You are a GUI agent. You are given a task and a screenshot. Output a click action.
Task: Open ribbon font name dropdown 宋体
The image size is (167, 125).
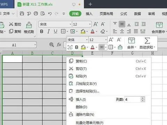pos(70,24)
